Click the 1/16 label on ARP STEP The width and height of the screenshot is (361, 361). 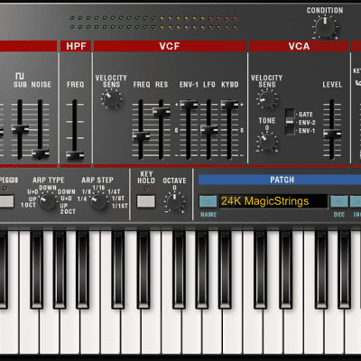[98, 188]
